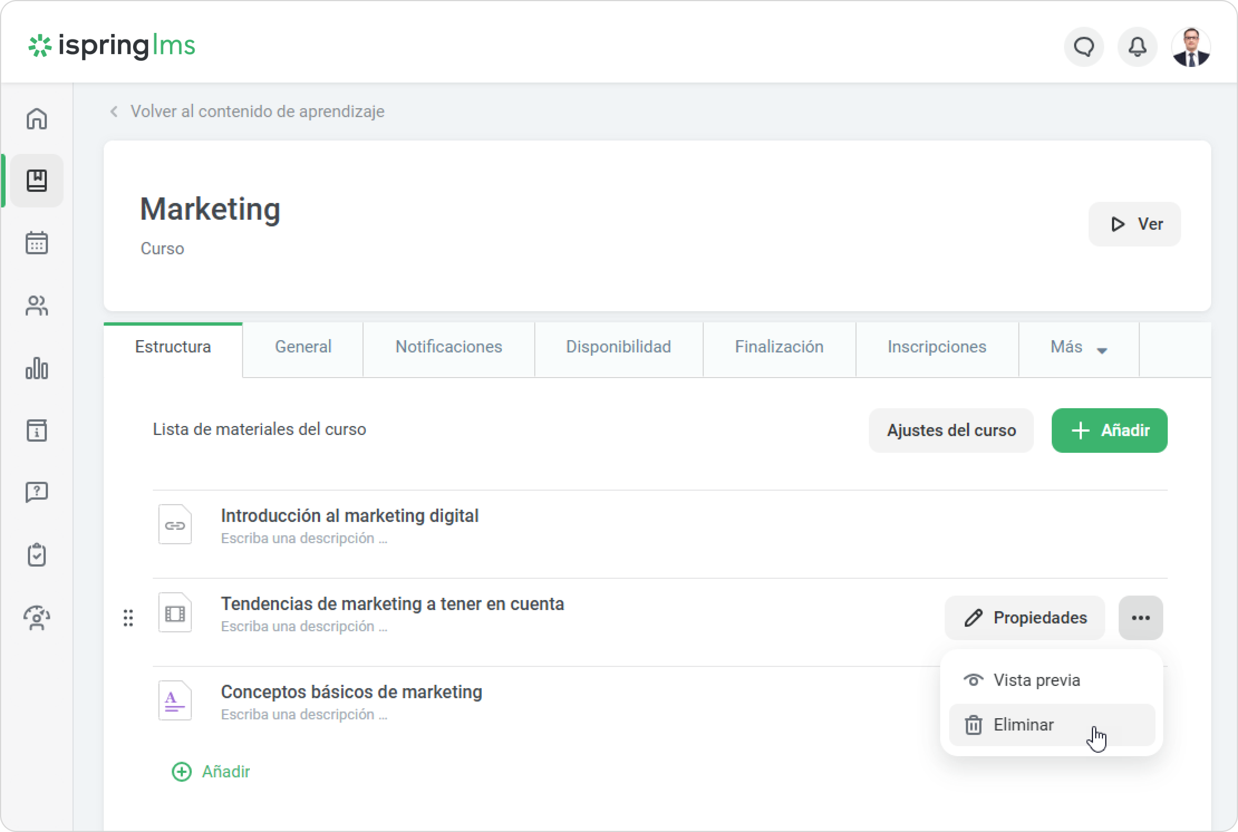
Task: Open the Home icon in sidebar
Action: [x=37, y=119]
